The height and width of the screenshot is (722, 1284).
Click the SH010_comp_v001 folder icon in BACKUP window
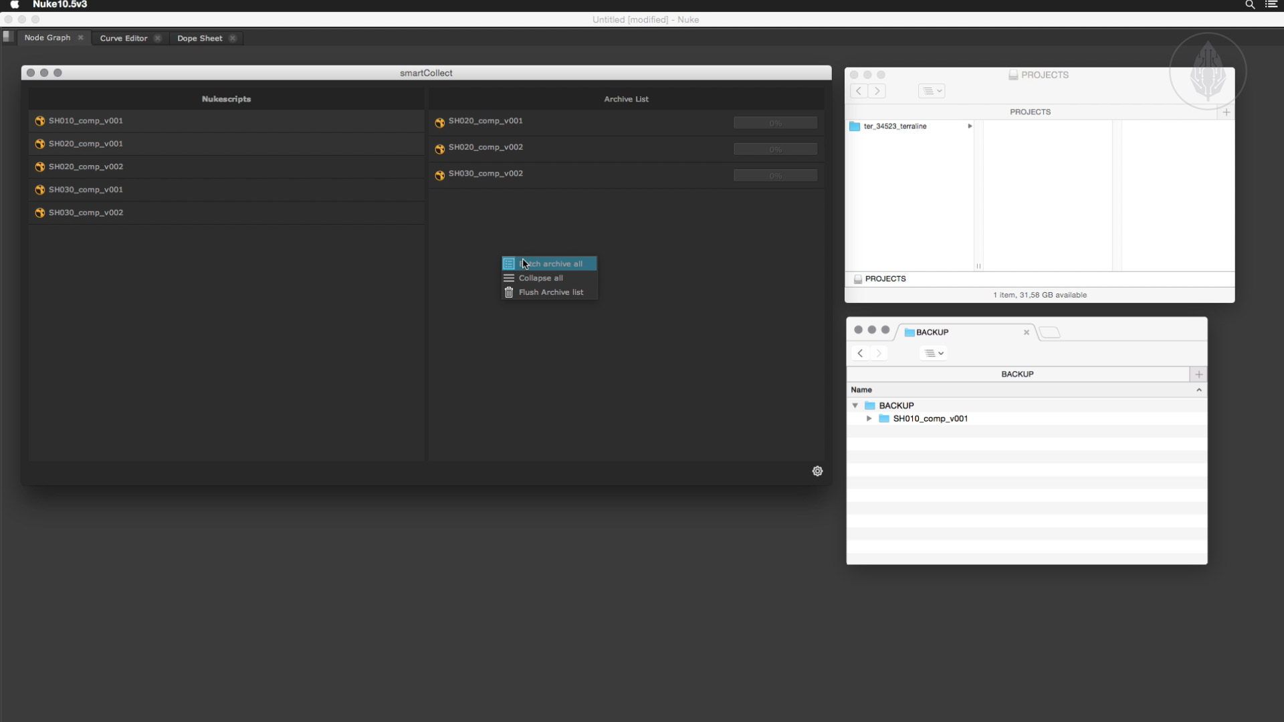pyautogui.click(x=884, y=418)
